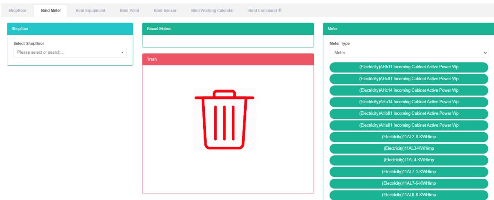The height and width of the screenshot is (200, 494).
Task: Switch to the Shopfloor tab
Action: coord(18,10)
